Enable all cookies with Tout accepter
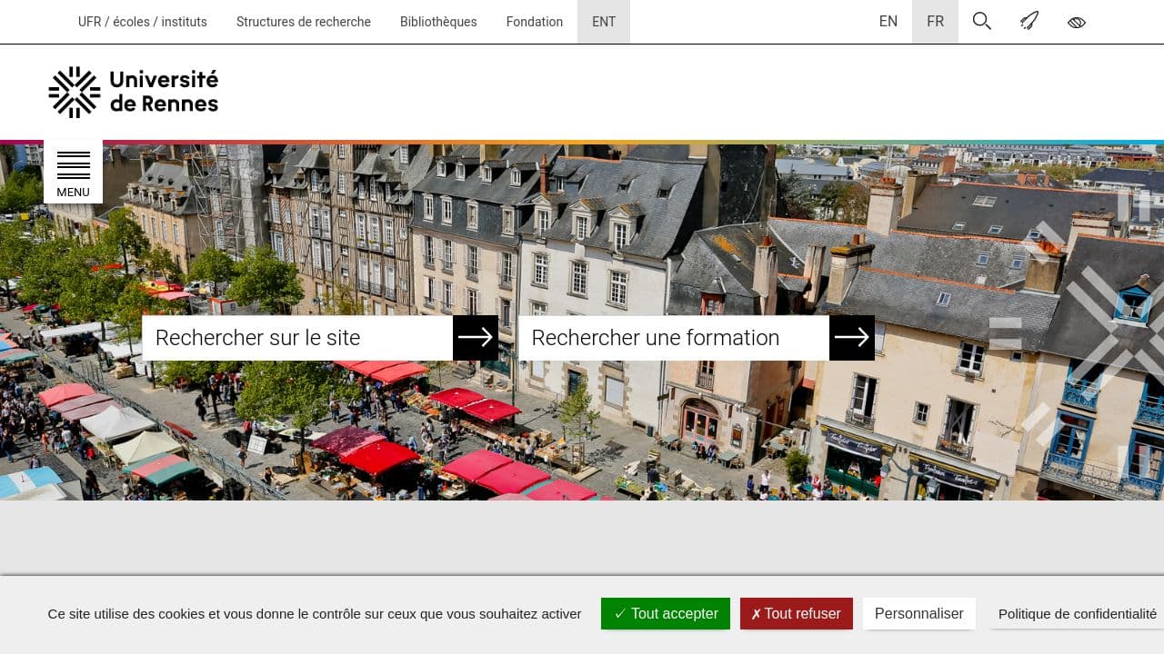1164x654 pixels. (665, 613)
